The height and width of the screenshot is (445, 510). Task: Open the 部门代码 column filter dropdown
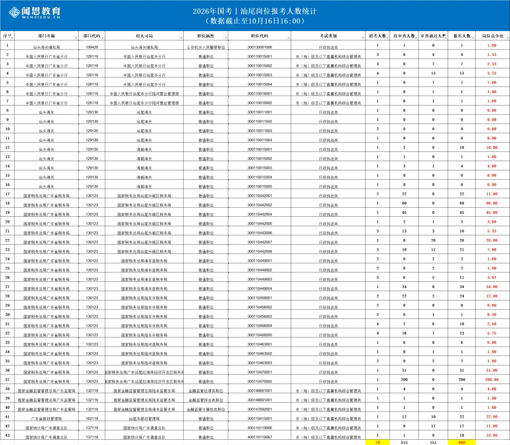102,38
